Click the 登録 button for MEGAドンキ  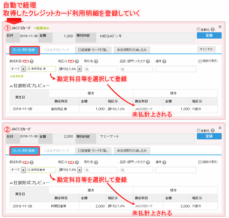pos(209,35)
